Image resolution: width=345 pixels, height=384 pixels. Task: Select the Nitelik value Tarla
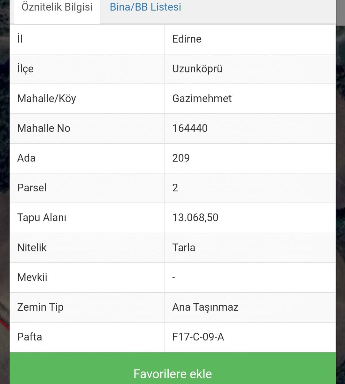click(184, 248)
